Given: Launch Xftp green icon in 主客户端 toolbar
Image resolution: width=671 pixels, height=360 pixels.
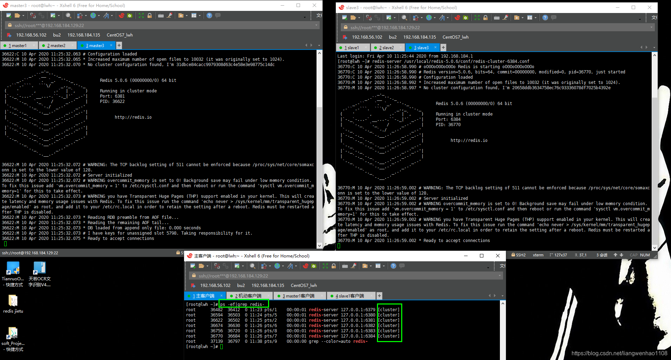Looking at the screenshot, I should [314, 266].
